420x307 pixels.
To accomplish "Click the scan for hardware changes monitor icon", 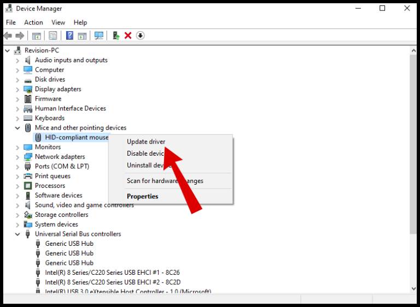I will tap(99, 36).
